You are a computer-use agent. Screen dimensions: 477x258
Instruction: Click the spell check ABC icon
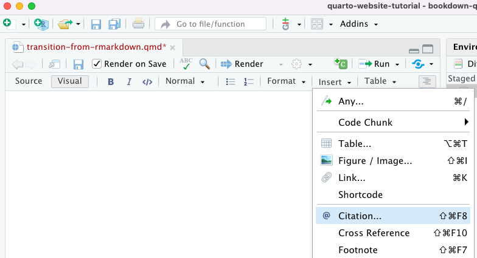186,64
